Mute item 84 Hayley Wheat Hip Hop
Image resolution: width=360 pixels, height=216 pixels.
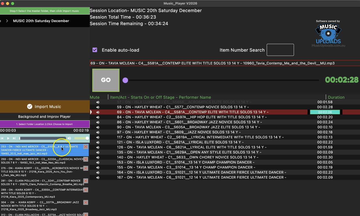(x=98, y=117)
